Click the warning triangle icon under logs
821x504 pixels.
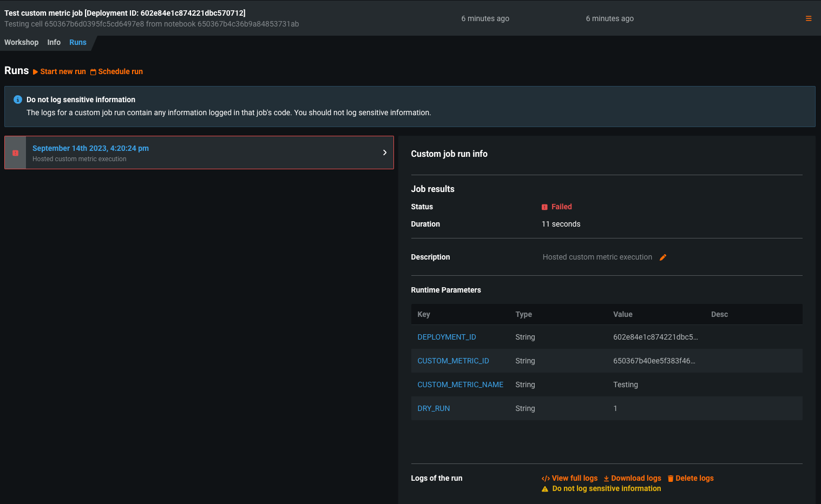coord(545,489)
